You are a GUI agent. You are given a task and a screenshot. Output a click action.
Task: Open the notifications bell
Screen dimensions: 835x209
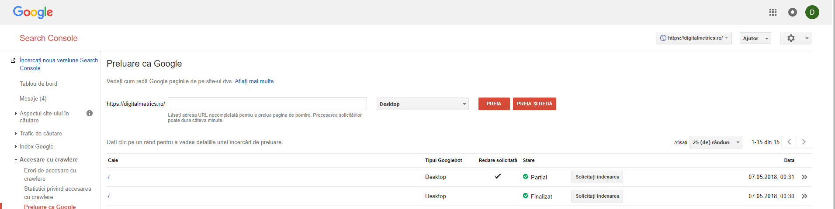click(x=792, y=12)
